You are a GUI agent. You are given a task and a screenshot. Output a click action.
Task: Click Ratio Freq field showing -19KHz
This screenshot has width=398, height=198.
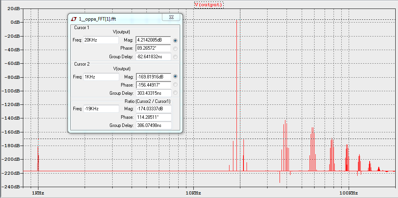[x=101, y=109]
